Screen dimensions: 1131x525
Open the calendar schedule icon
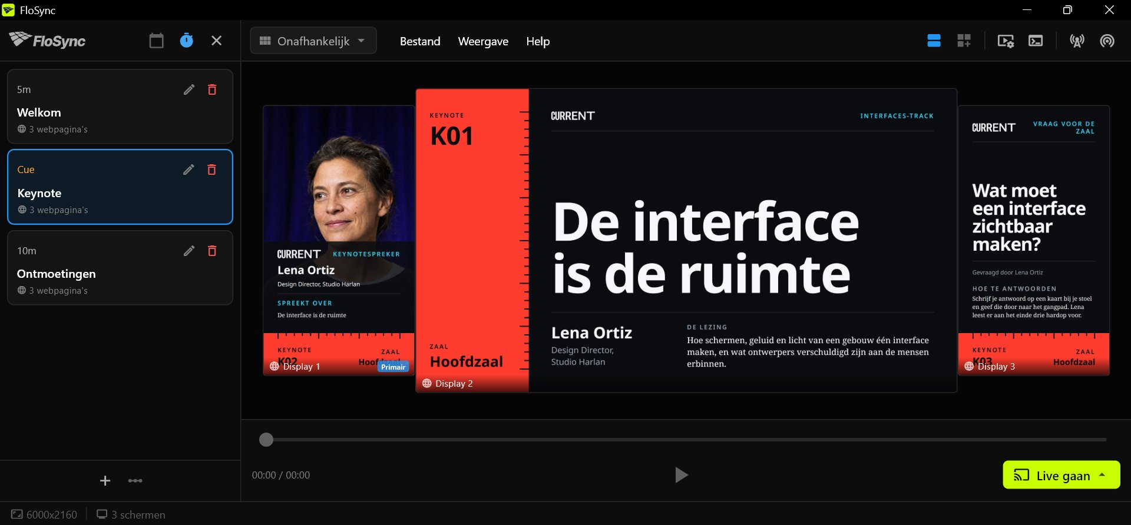coord(156,41)
